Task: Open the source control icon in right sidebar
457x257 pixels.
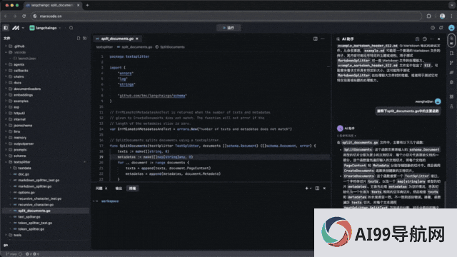Action: coord(451,63)
